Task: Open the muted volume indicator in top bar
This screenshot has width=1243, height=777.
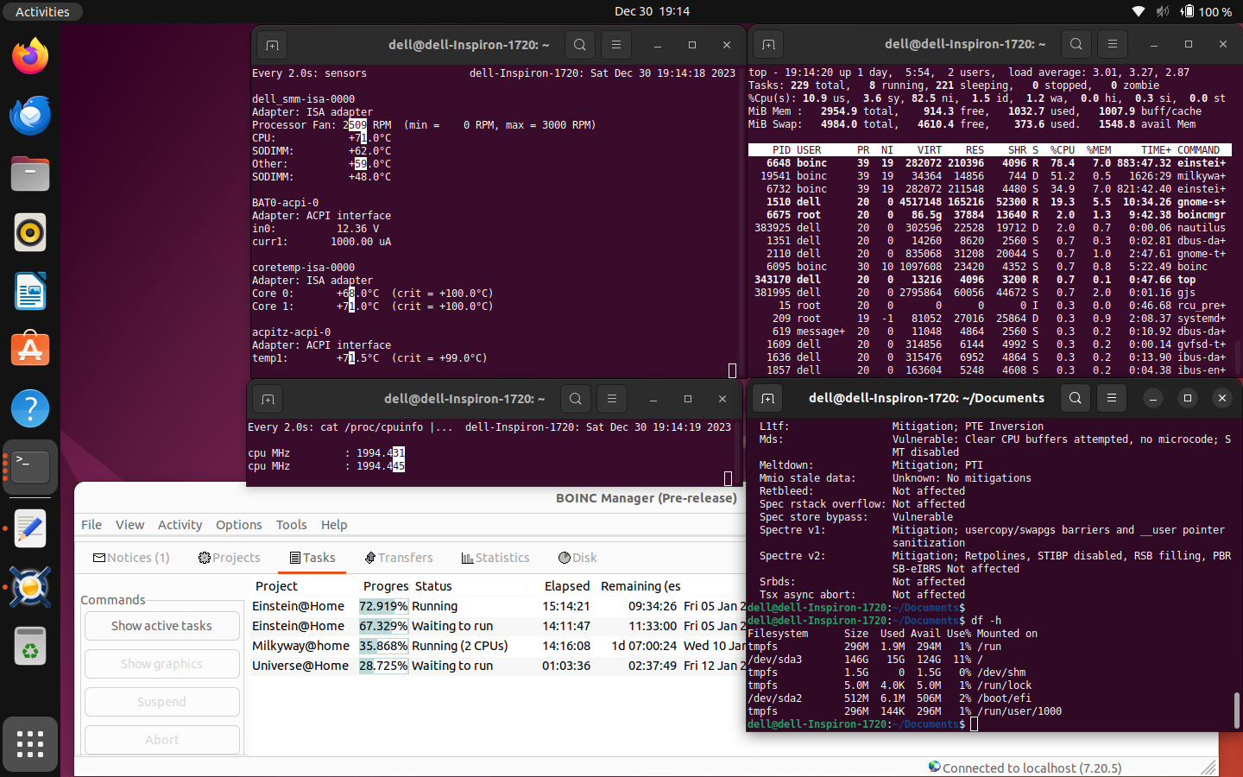Action: 1163,11
